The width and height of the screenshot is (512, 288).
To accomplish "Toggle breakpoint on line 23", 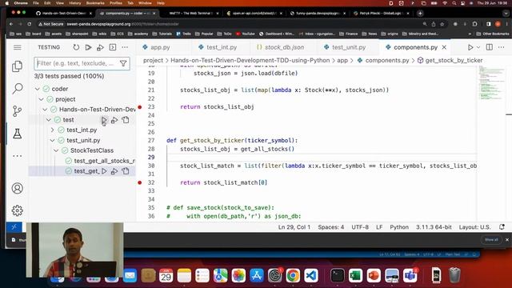I will point(140,106).
